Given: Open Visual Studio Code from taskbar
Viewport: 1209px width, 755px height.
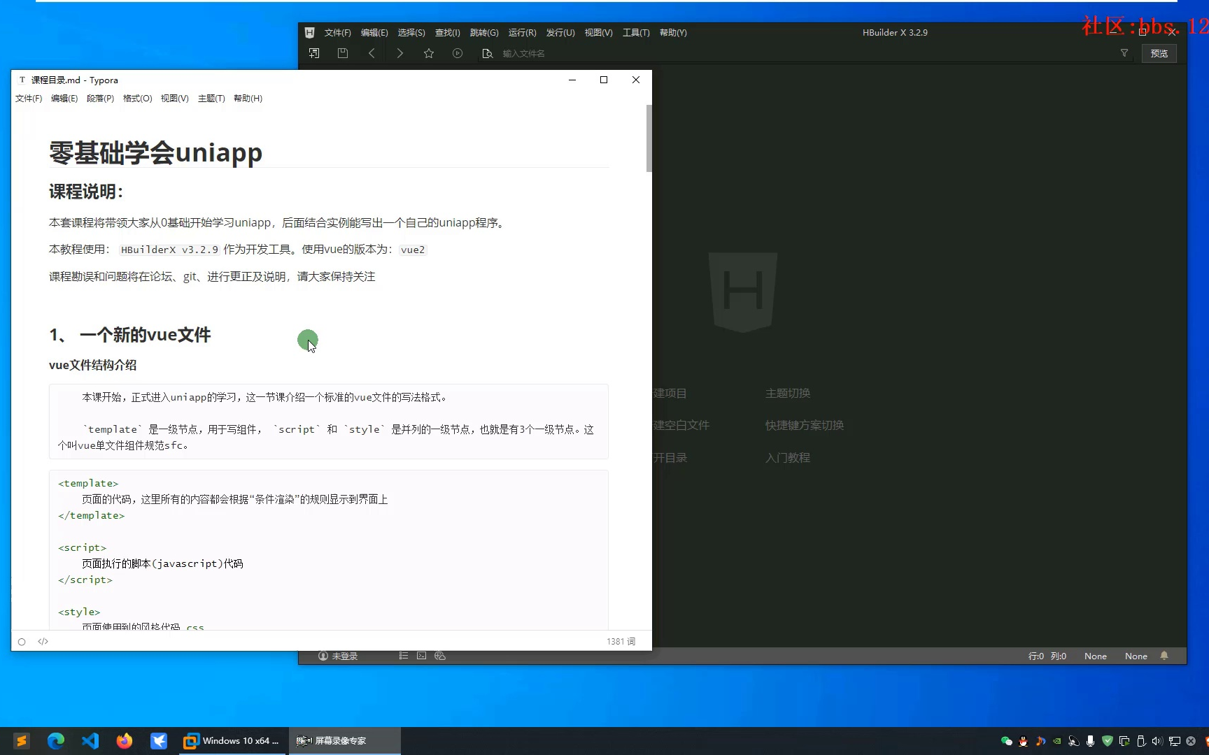Looking at the screenshot, I should click(90, 741).
